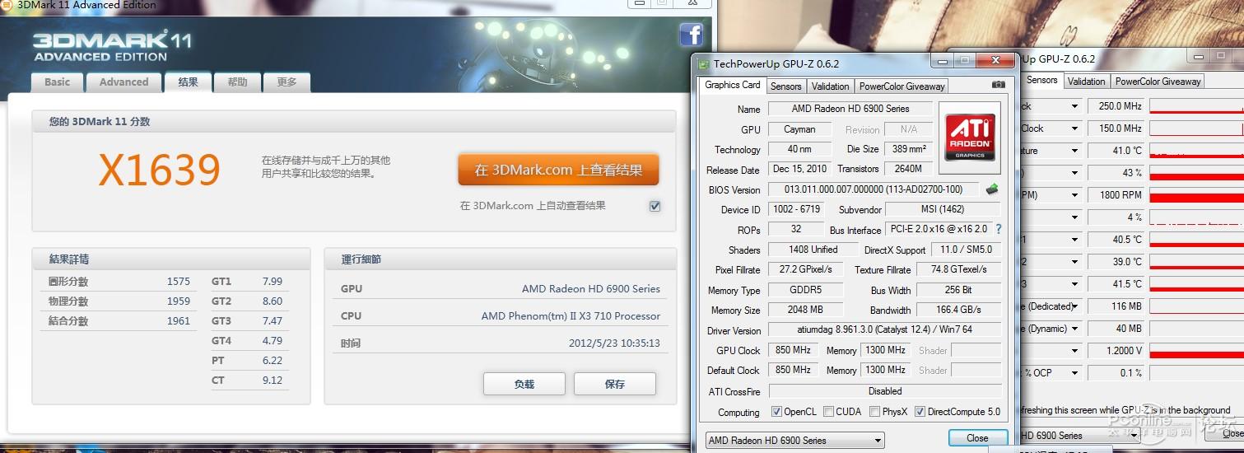This screenshot has height=453, width=1244.
Task: Click the 圆形分数 1575 result row
Action: click(119, 281)
